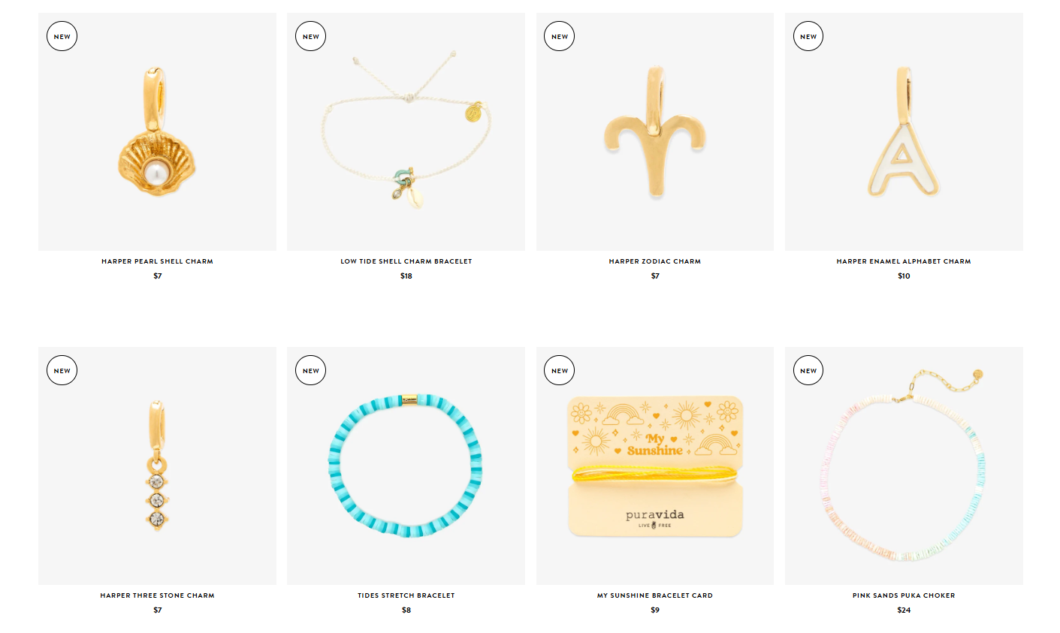Image resolution: width=1060 pixels, height=633 pixels.
Task: Click the NEW badge on Low Tide Shell bracelet
Action: [310, 36]
